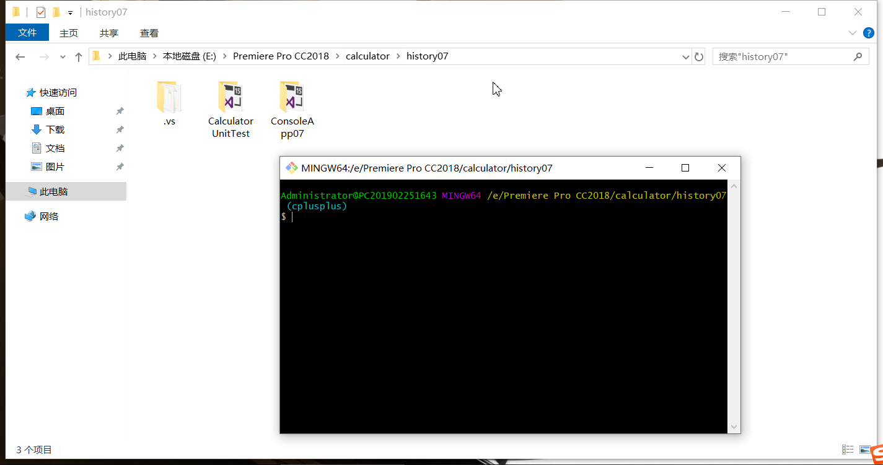Open the Customize Quick Access Toolbar dropdown

click(71, 12)
